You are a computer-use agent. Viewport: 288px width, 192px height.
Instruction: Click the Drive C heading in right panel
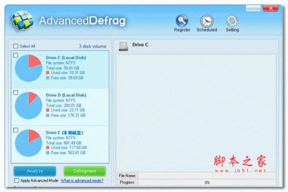[x=140, y=45]
